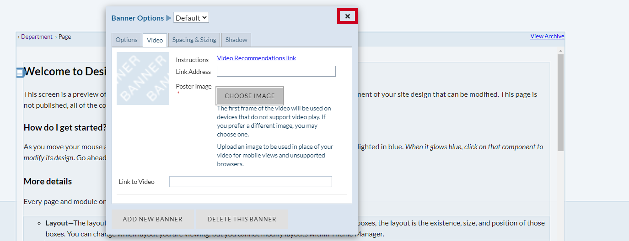Image resolution: width=629 pixels, height=241 pixels.
Task: Focus the Link Address input field
Action: pyautogui.click(x=276, y=71)
